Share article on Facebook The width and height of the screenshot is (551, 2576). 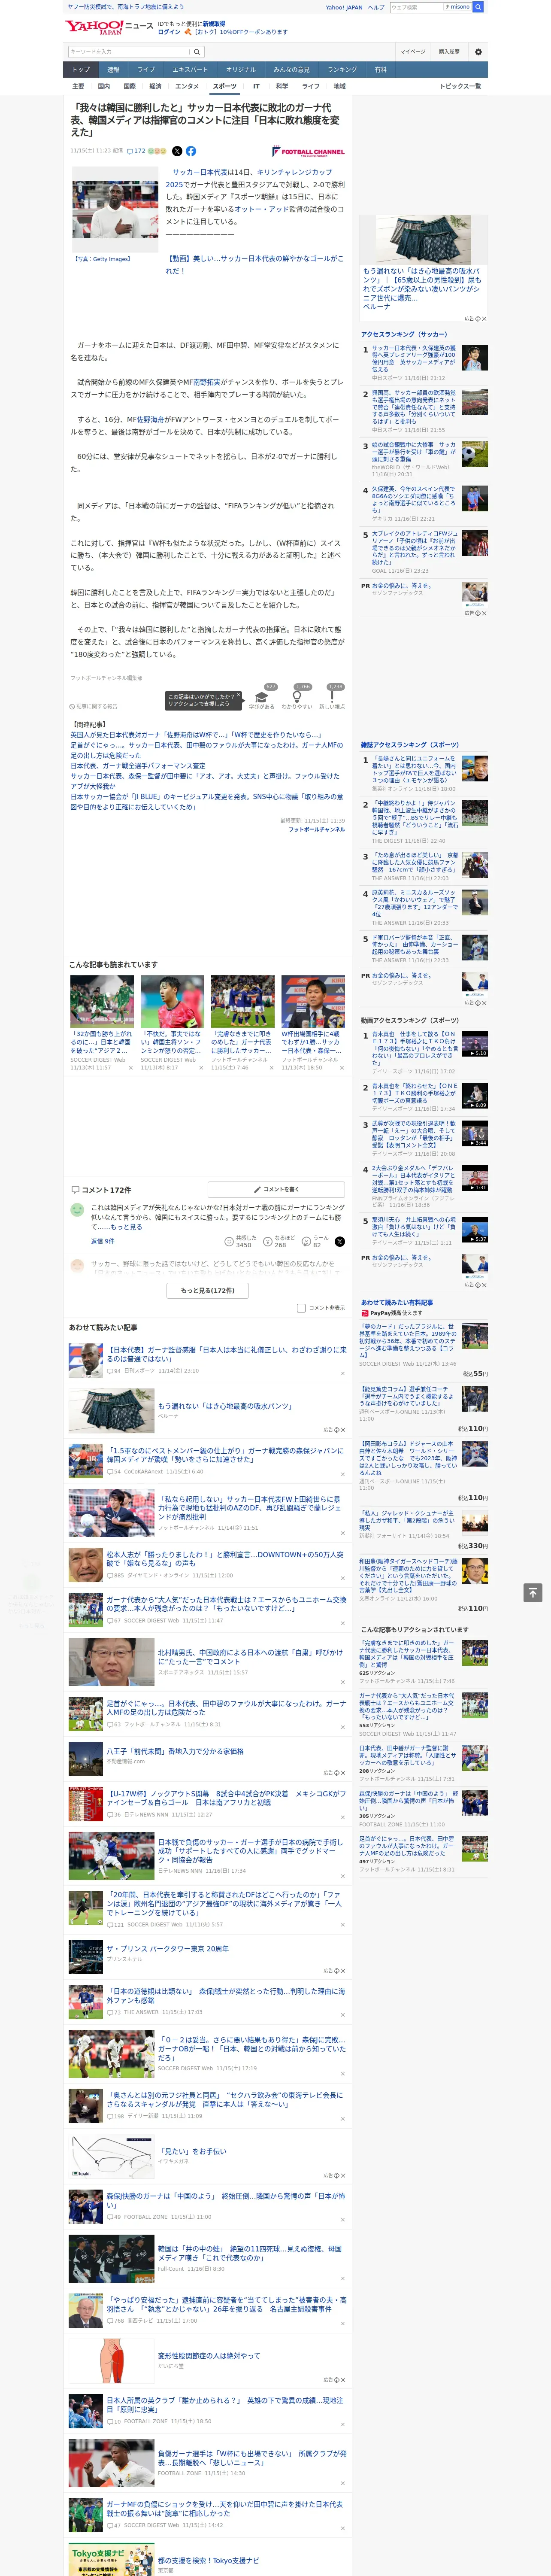pos(191,151)
